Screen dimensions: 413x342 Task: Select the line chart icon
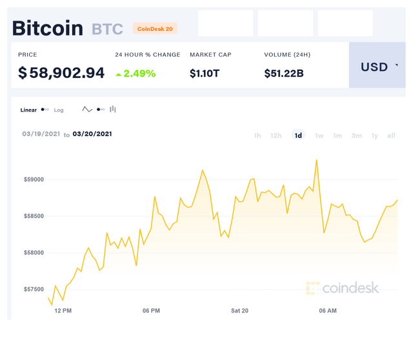coord(87,109)
